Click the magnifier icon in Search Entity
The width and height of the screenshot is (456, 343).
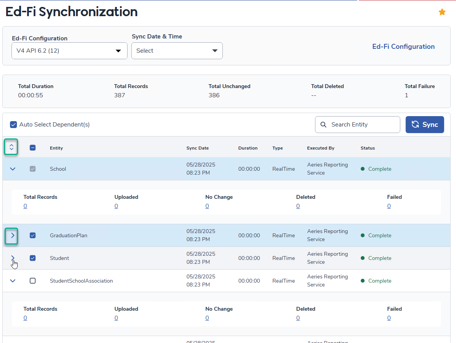[323, 125]
